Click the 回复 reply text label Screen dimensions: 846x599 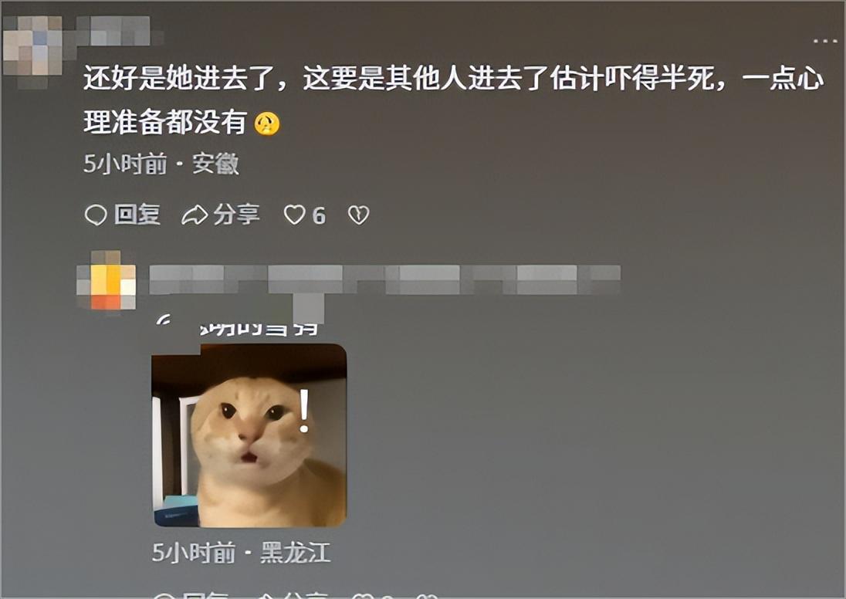[137, 215]
